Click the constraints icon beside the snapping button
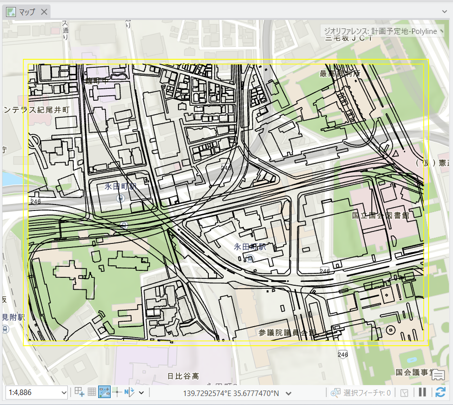 coord(118,393)
